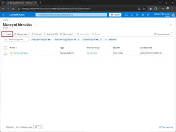Go to Microsoft Azure home logo
This screenshot has width=176, height=132.
coord(17,15)
